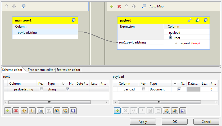222x126 pixels.
Task: Save row1 schema with floppy icon
Action: tap(73, 111)
